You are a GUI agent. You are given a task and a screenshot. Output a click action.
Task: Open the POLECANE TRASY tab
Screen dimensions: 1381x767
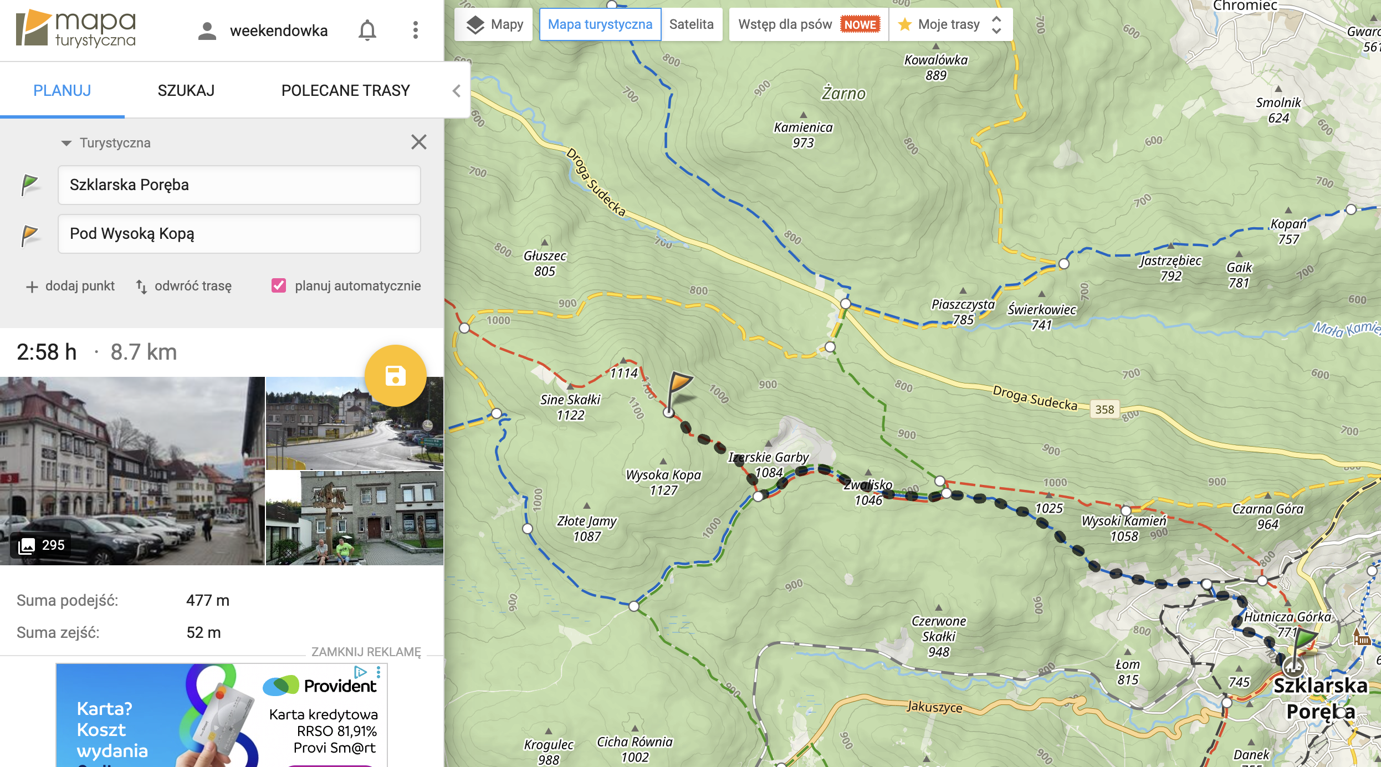tap(345, 91)
